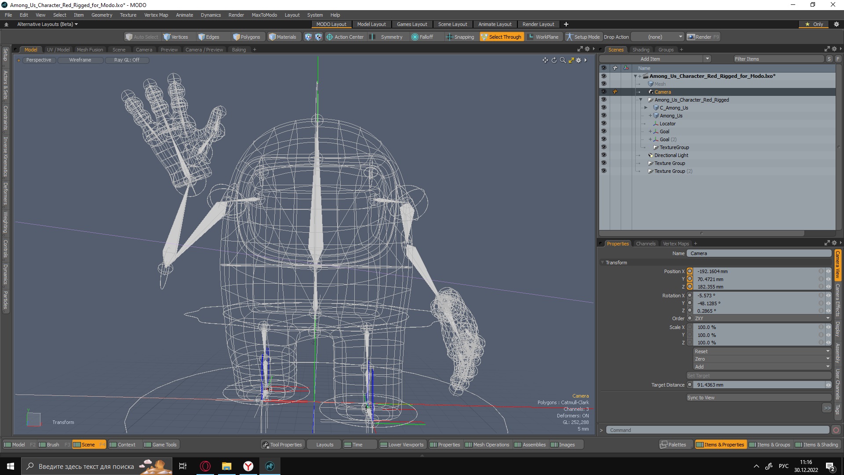844x475 pixels.
Task: Toggle Snapping on
Action: (x=460, y=37)
